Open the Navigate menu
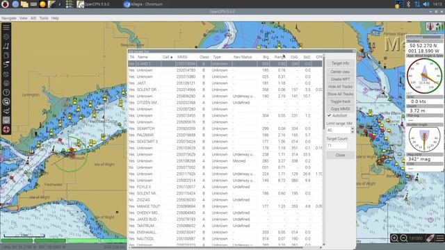The height and width of the screenshot is (250, 445). point(9,18)
